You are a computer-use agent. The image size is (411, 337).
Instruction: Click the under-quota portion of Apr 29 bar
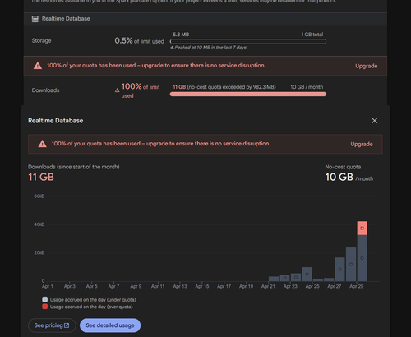pyautogui.click(x=362, y=258)
